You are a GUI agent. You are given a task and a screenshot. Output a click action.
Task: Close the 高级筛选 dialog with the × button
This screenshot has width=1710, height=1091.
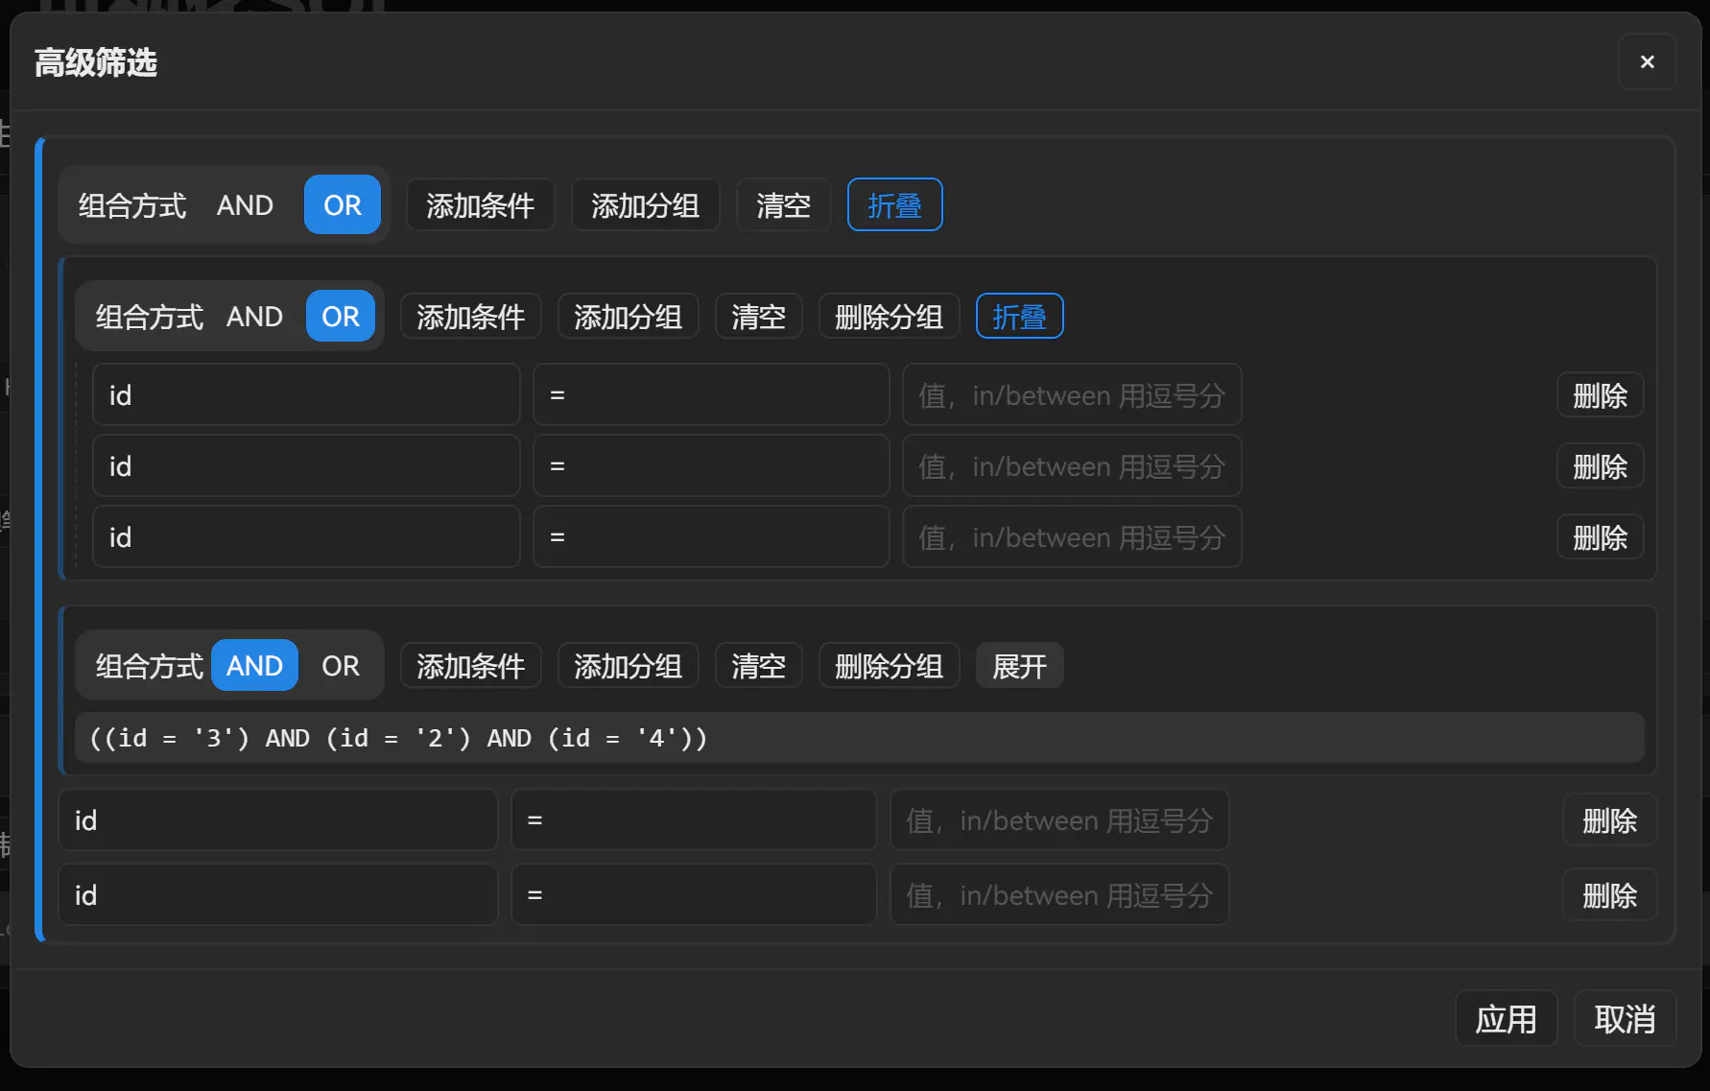click(1647, 62)
